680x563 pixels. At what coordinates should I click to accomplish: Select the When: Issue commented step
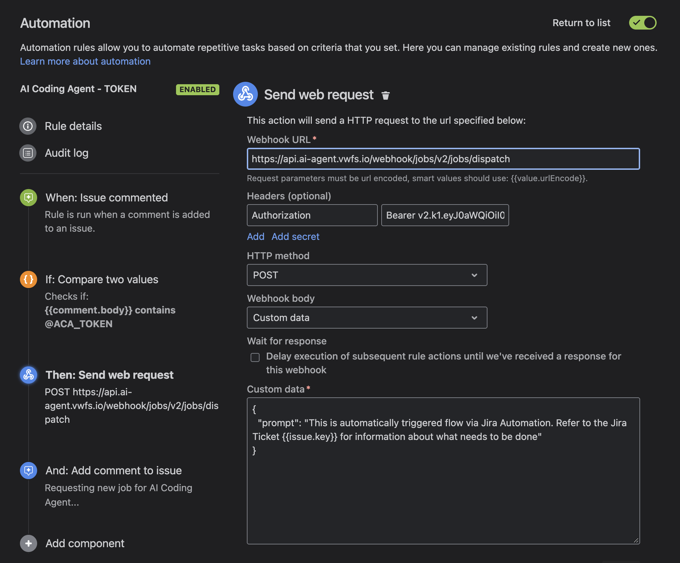107,198
